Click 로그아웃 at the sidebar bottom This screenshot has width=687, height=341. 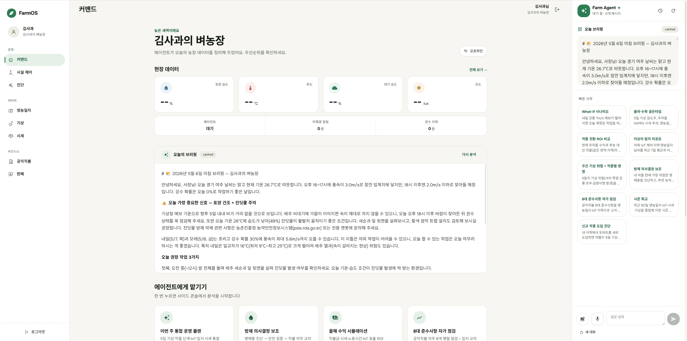35,332
